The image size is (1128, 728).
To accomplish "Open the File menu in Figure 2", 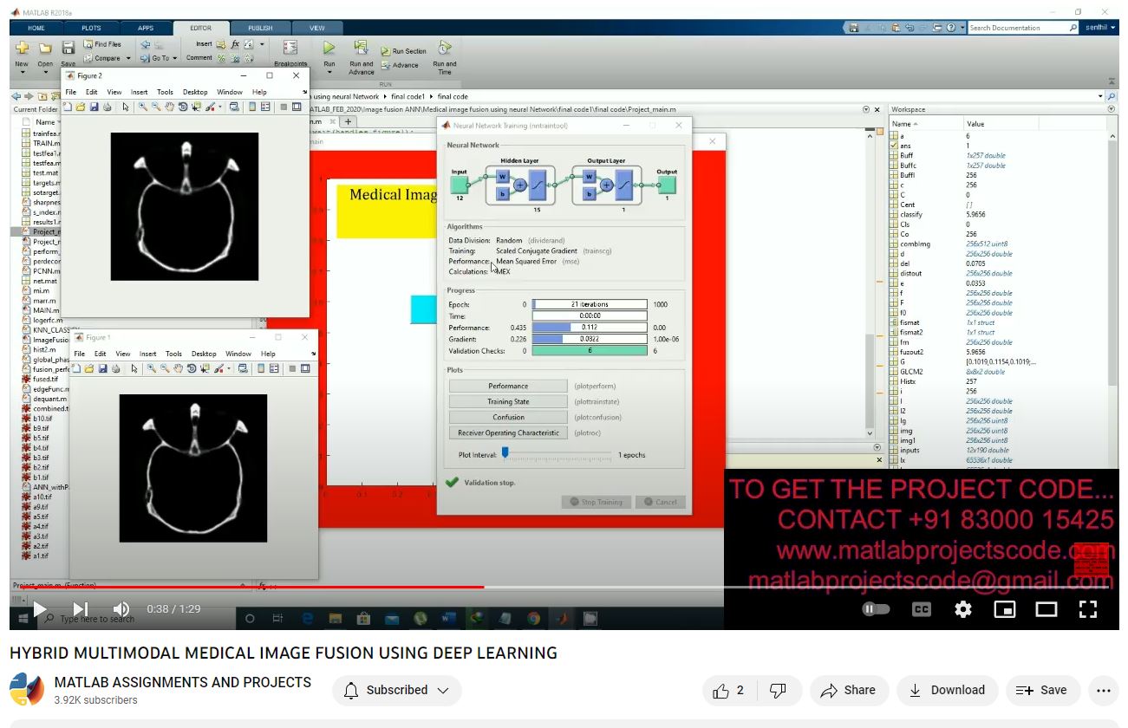I will [x=71, y=92].
